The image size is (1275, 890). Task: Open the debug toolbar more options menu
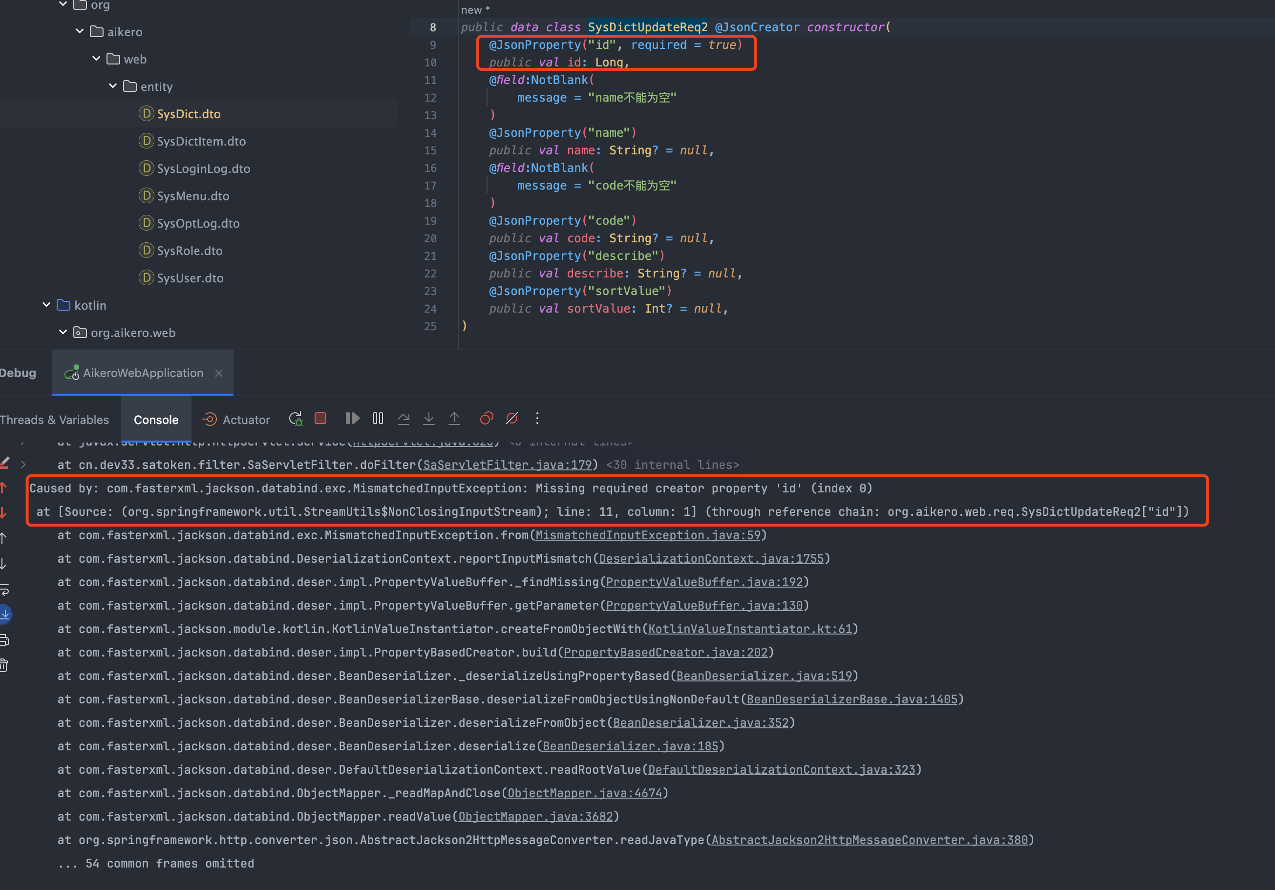click(x=537, y=419)
